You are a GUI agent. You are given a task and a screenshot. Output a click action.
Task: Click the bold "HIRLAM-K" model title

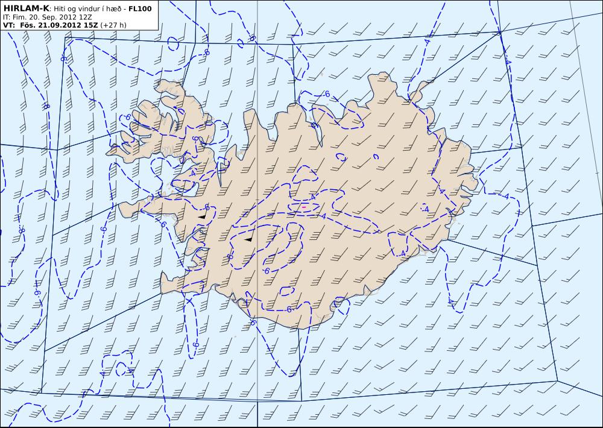pyautogui.click(x=27, y=8)
